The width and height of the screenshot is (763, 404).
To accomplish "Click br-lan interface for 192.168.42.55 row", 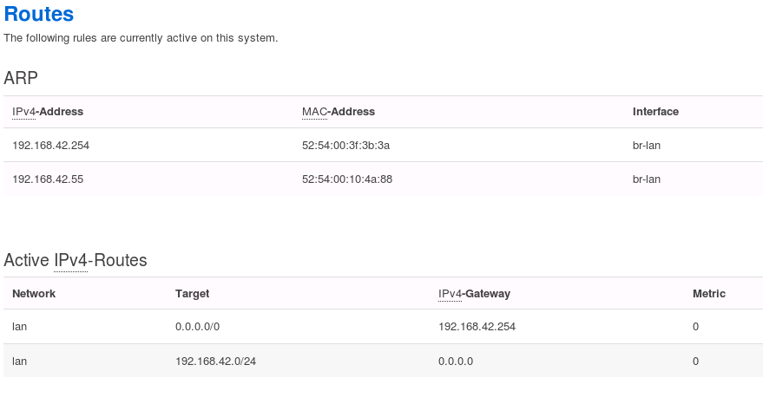I will coord(647,179).
